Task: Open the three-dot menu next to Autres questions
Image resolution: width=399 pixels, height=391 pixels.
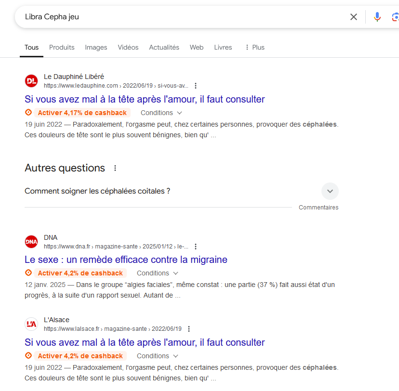Action: click(115, 168)
